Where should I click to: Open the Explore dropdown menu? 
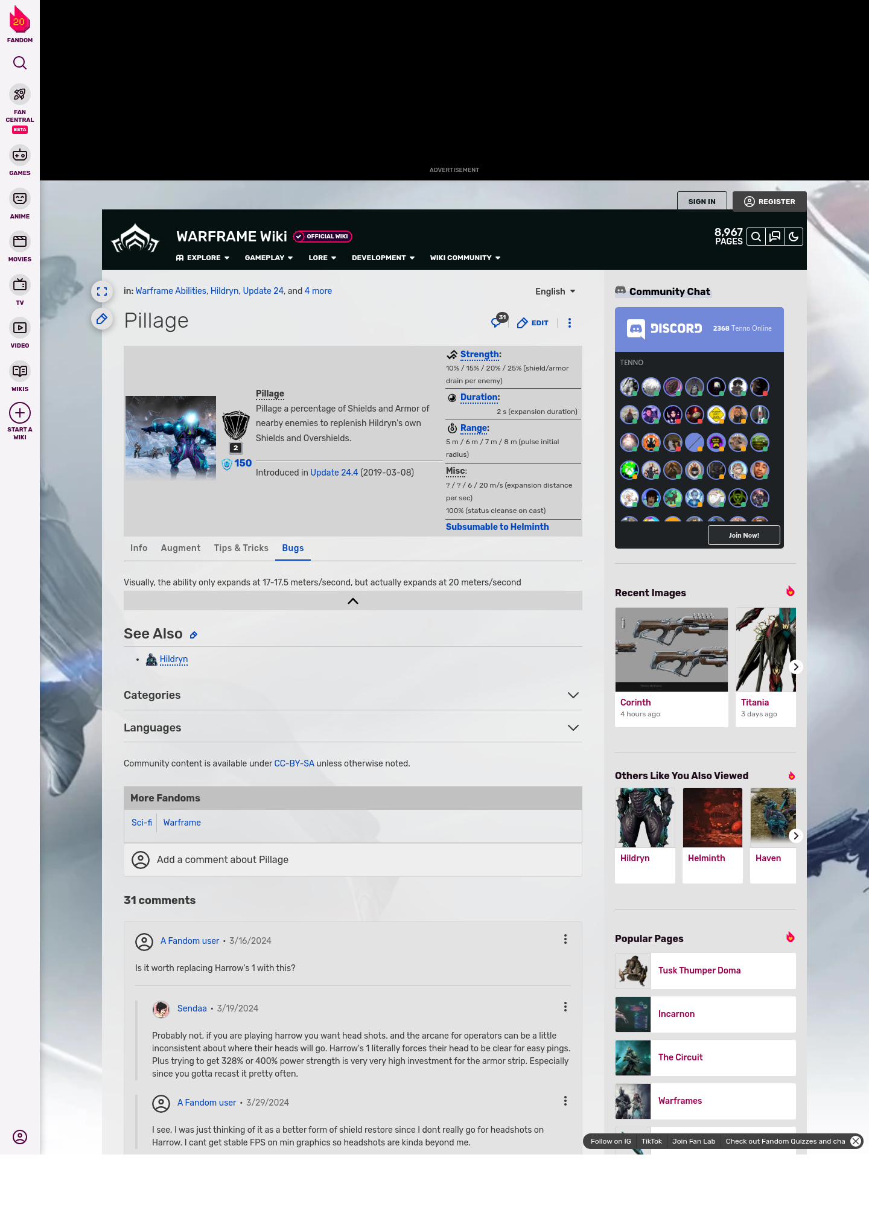pos(203,258)
